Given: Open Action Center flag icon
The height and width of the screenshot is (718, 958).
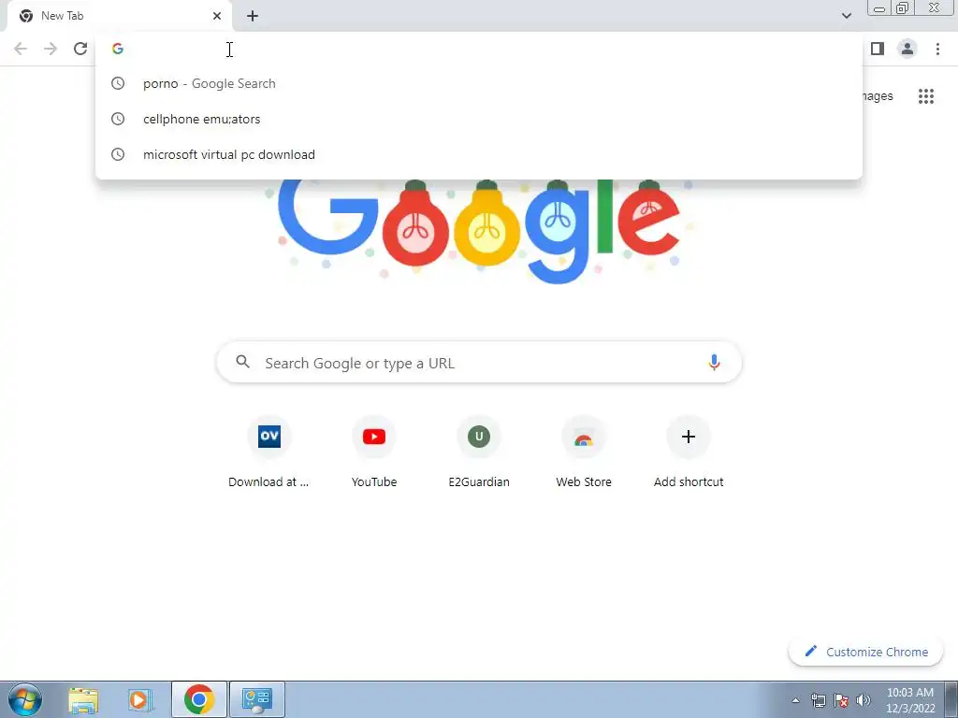Looking at the screenshot, I should [x=841, y=700].
